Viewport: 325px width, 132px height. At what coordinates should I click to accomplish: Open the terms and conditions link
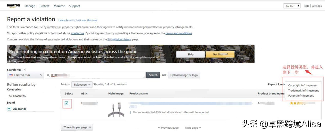179,33
